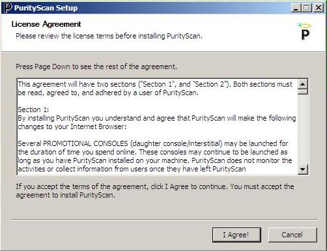Image resolution: width=327 pixels, height=251 pixels.
Task: Click the 'Press Page Down' instruction text
Action: (96, 66)
